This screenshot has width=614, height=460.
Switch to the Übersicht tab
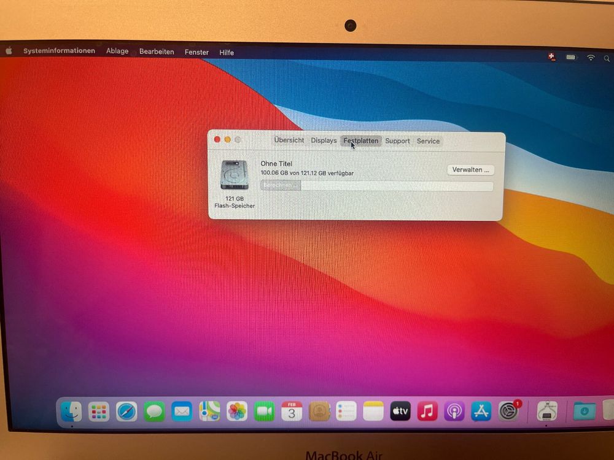pyautogui.click(x=289, y=140)
